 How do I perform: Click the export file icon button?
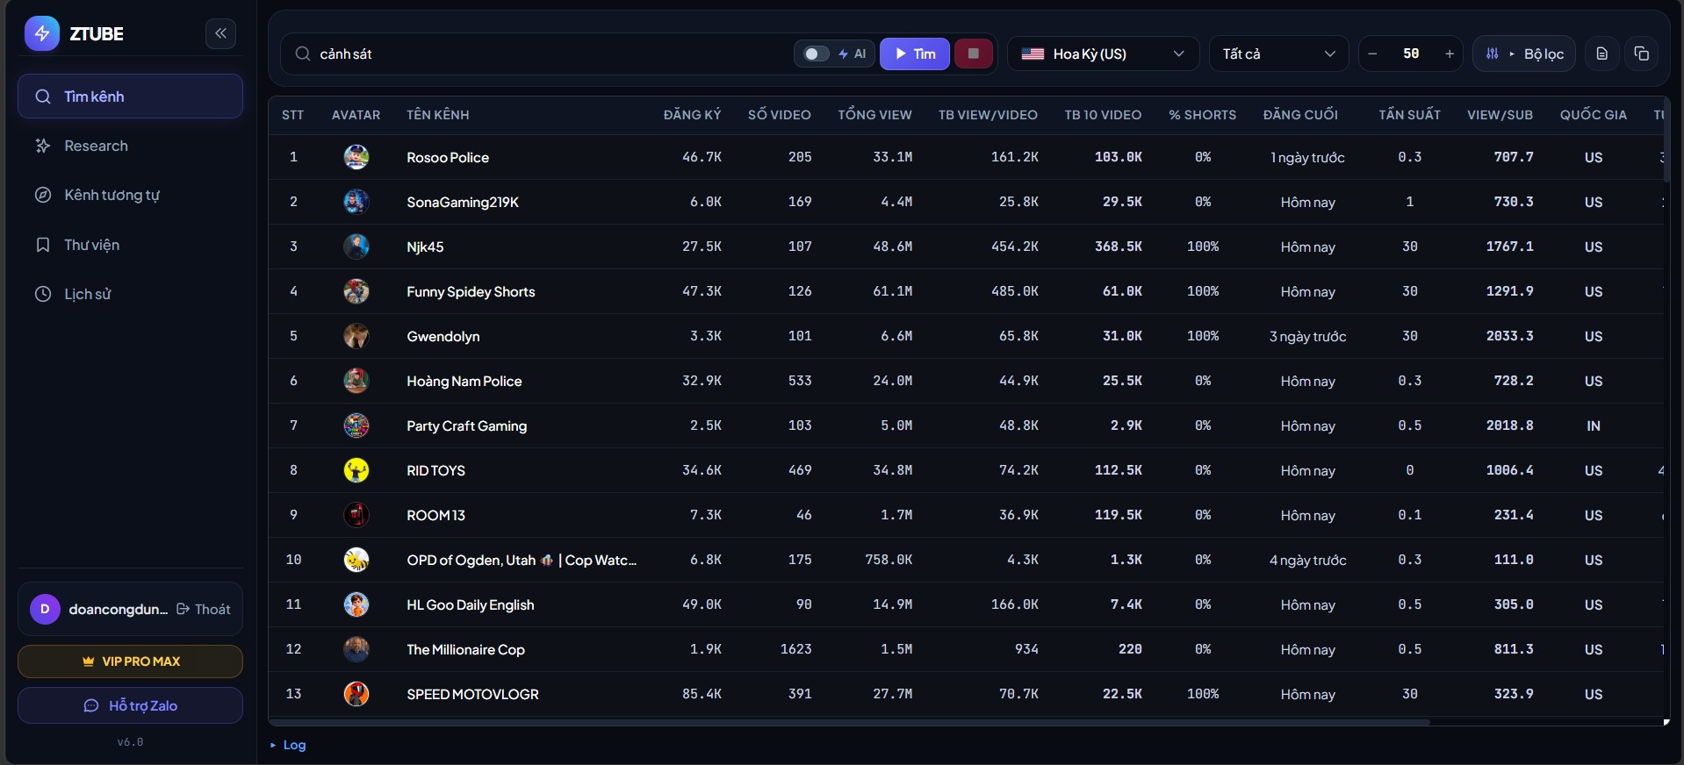(x=1601, y=54)
